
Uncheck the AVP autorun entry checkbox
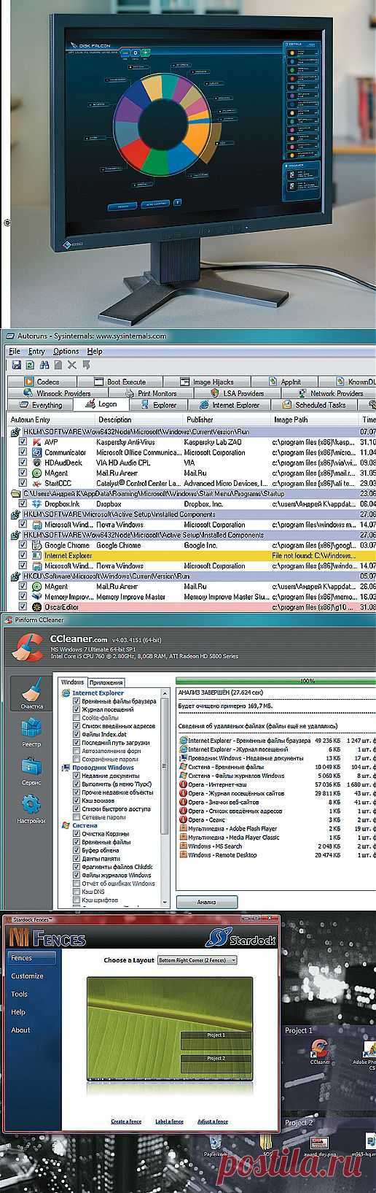click(x=23, y=442)
